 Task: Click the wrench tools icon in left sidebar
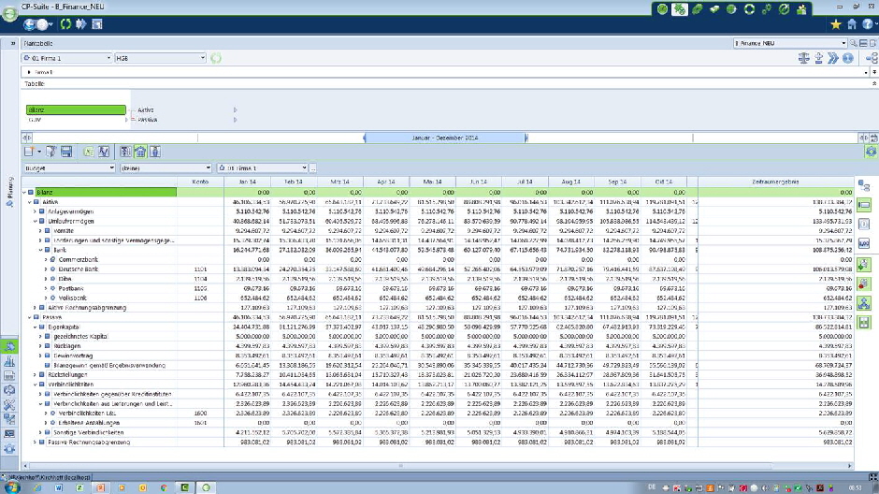click(9, 404)
